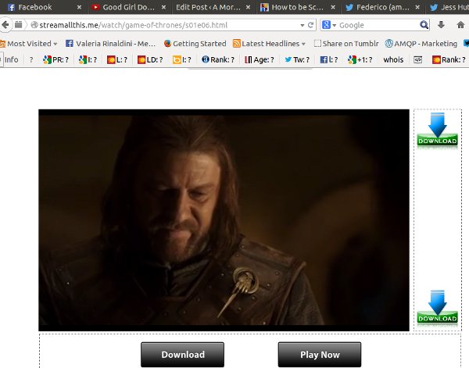This screenshot has width=469, height=368.
Task: Click the Twitter Tw: ? counter
Action: click(297, 60)
